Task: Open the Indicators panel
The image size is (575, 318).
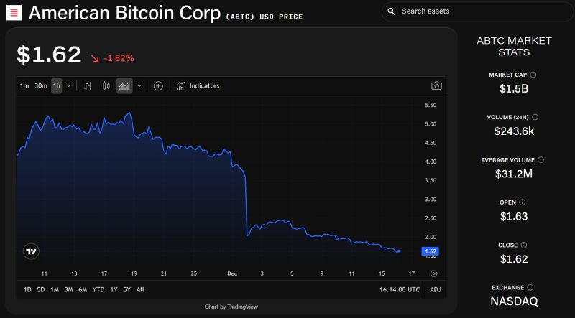Action: point(198,86)
